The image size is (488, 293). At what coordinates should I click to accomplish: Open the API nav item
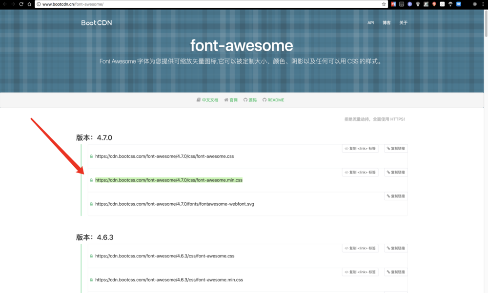click(x=370, y=23)
